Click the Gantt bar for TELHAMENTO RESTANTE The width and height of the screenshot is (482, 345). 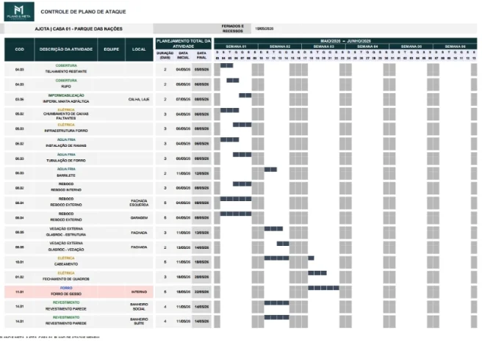226,65
